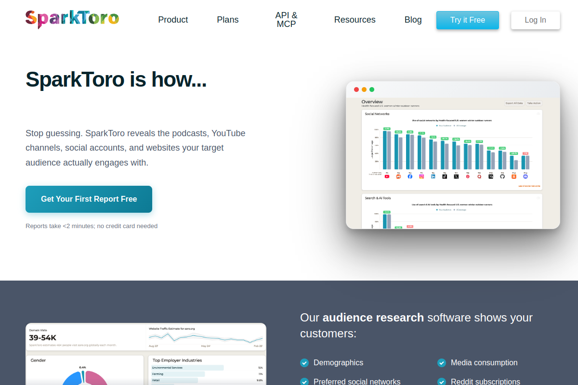The width and height of the screenshot is (578, 385).
Task: Click the GitHub icon in the chart
Action: 502,177
